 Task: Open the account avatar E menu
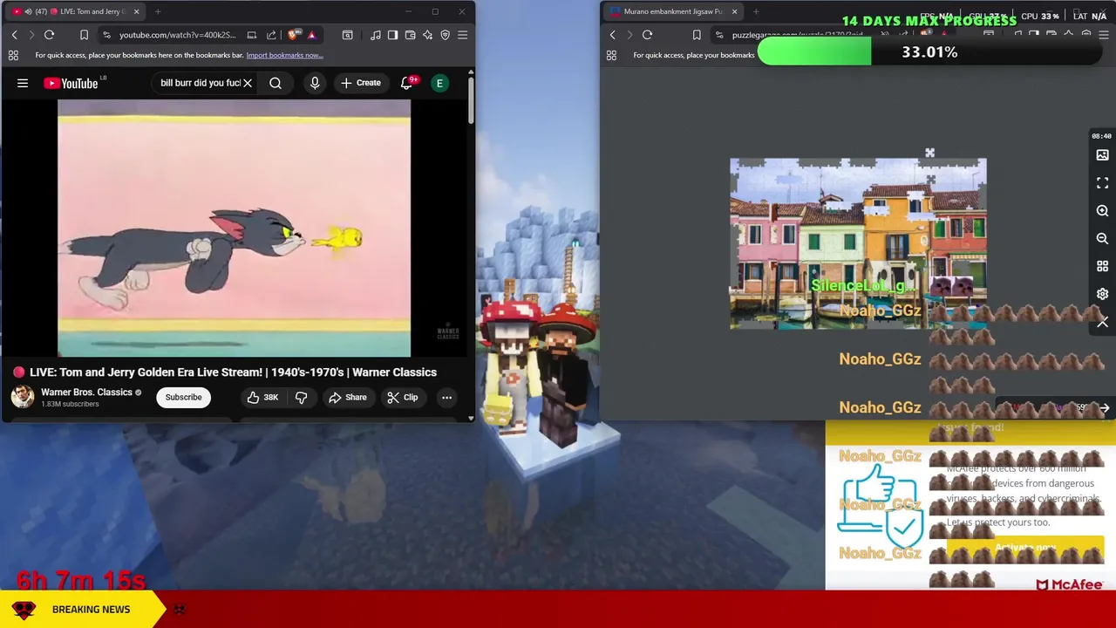440,83
